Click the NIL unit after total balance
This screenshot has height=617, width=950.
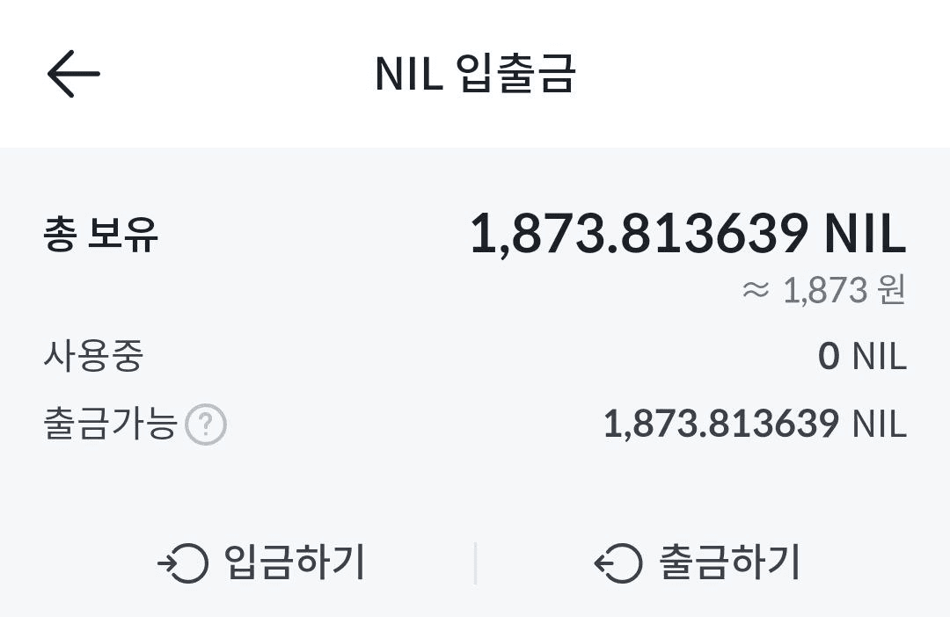tap(864, 235)
